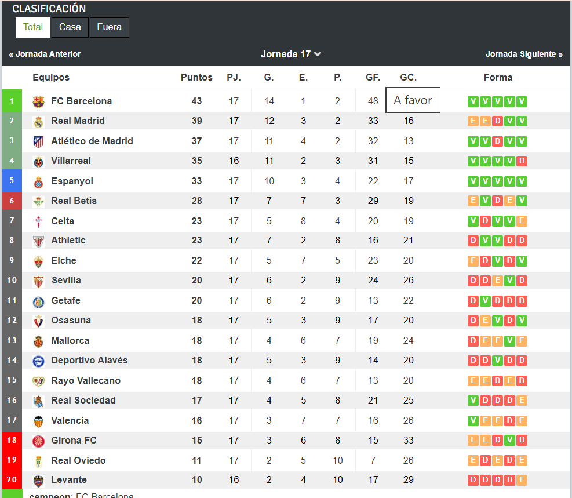The width and height of the screenshot is (572, 498).
Task: Select the Total tab
Action: pos(33,27)
